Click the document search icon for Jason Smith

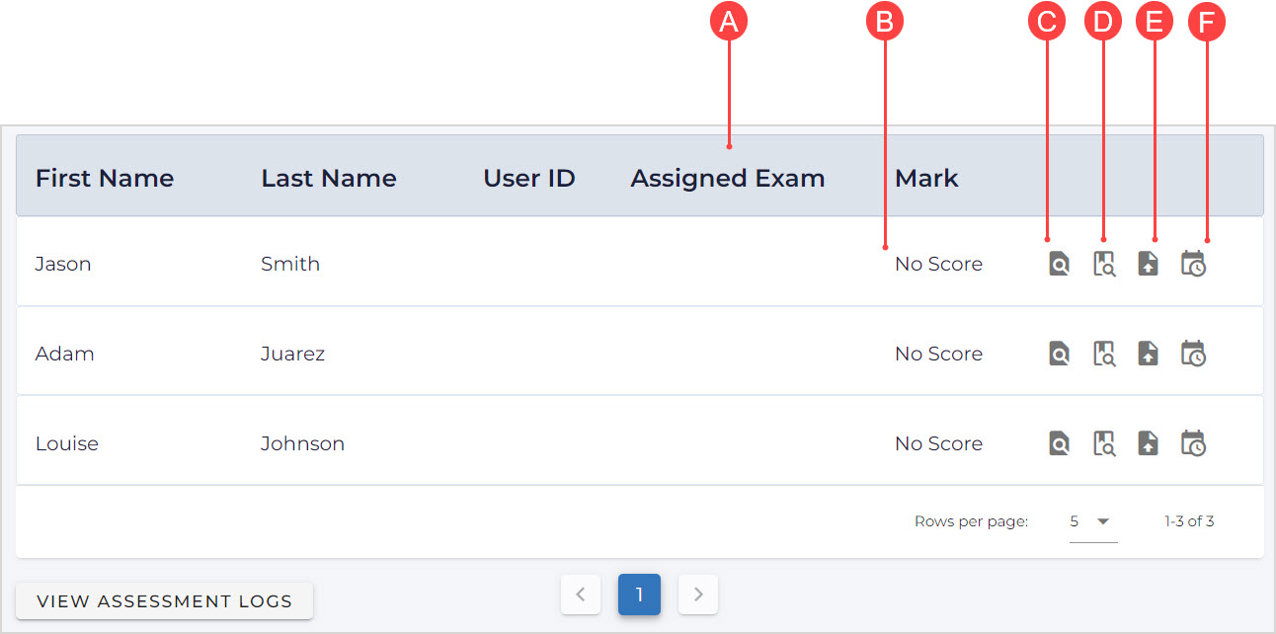pyautogui.click(x=1059, y=265)
